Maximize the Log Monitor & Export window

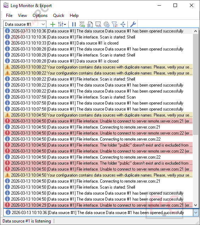[x=175, y=5]
